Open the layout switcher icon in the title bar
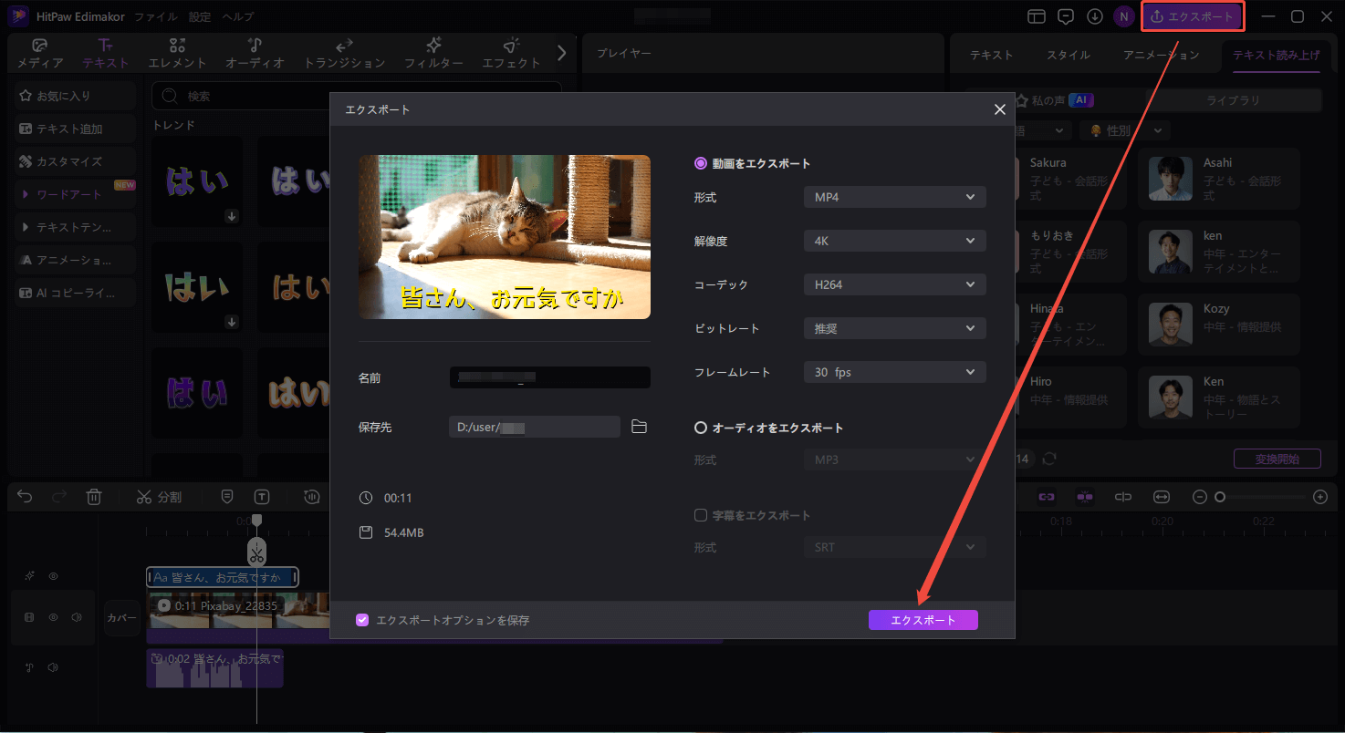This screenshot has height=733, width=1345. click(1036, 16)
